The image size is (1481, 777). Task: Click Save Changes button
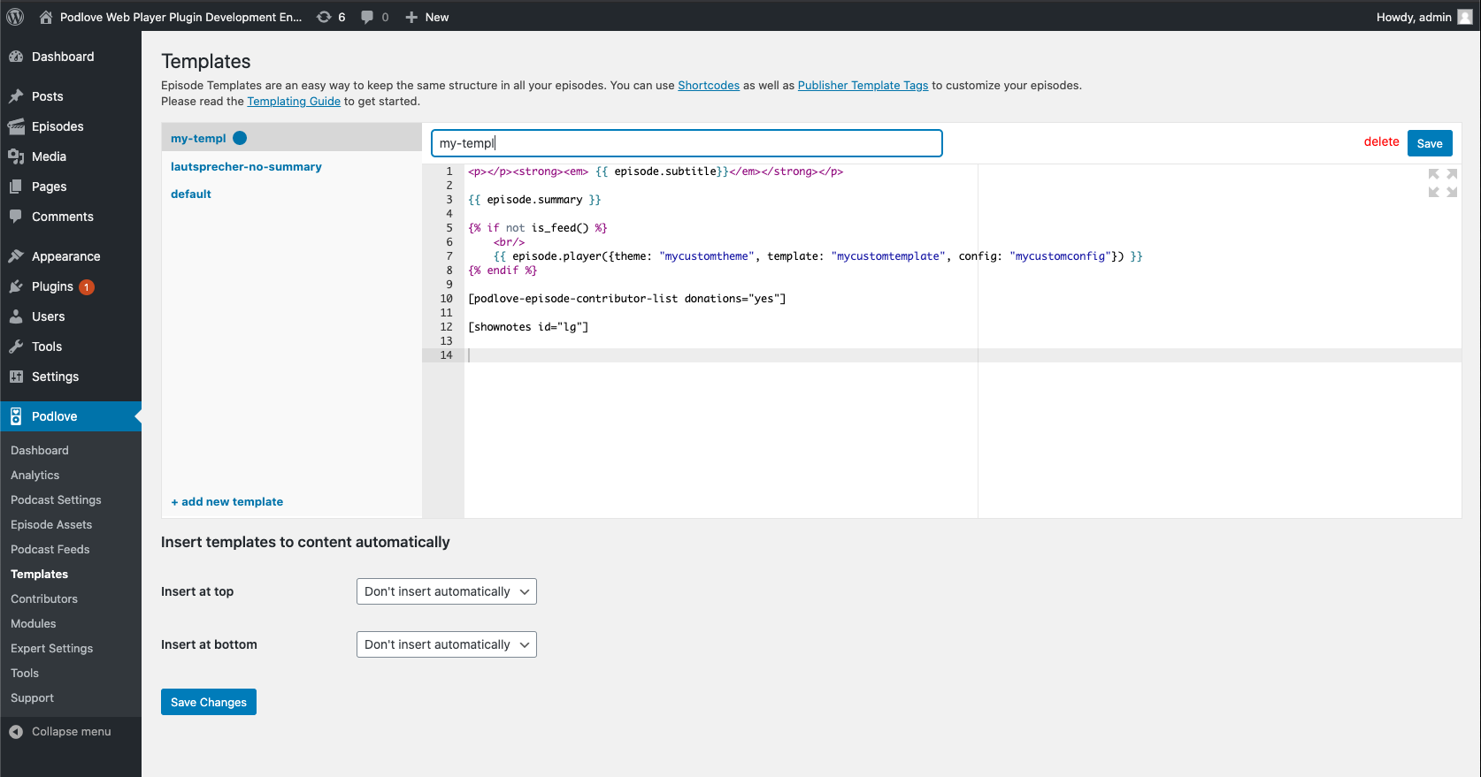point(209,702)
